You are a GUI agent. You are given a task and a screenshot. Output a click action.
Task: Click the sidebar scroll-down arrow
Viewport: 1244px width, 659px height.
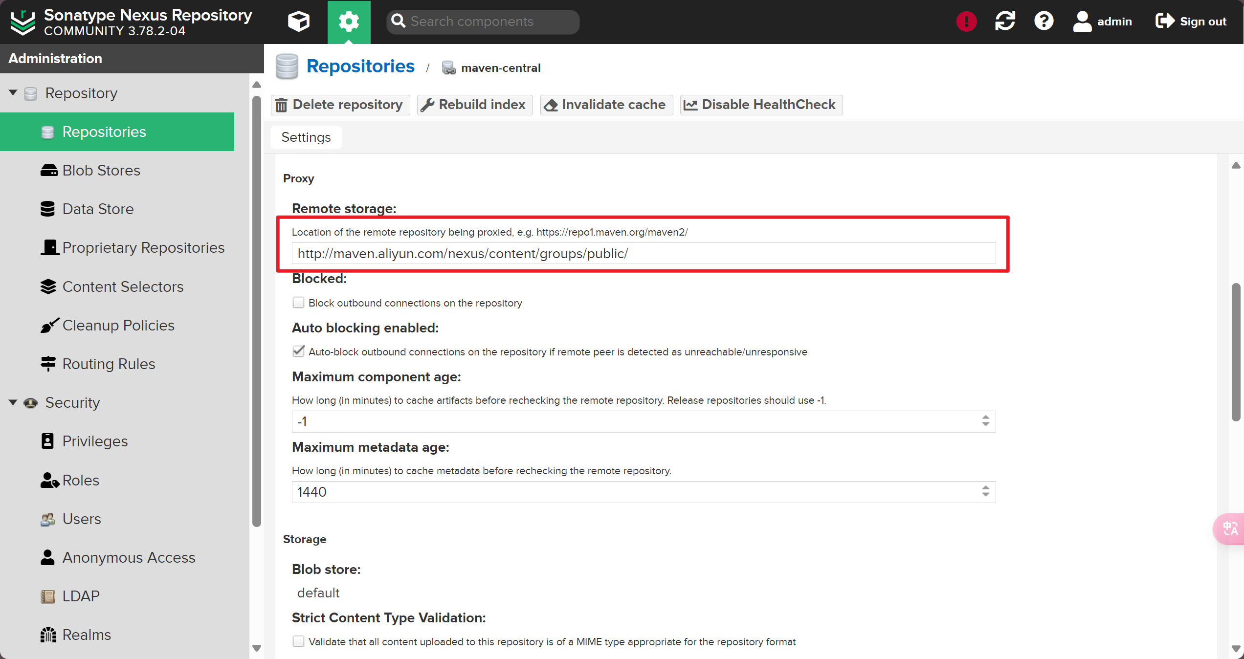(257, 648)
